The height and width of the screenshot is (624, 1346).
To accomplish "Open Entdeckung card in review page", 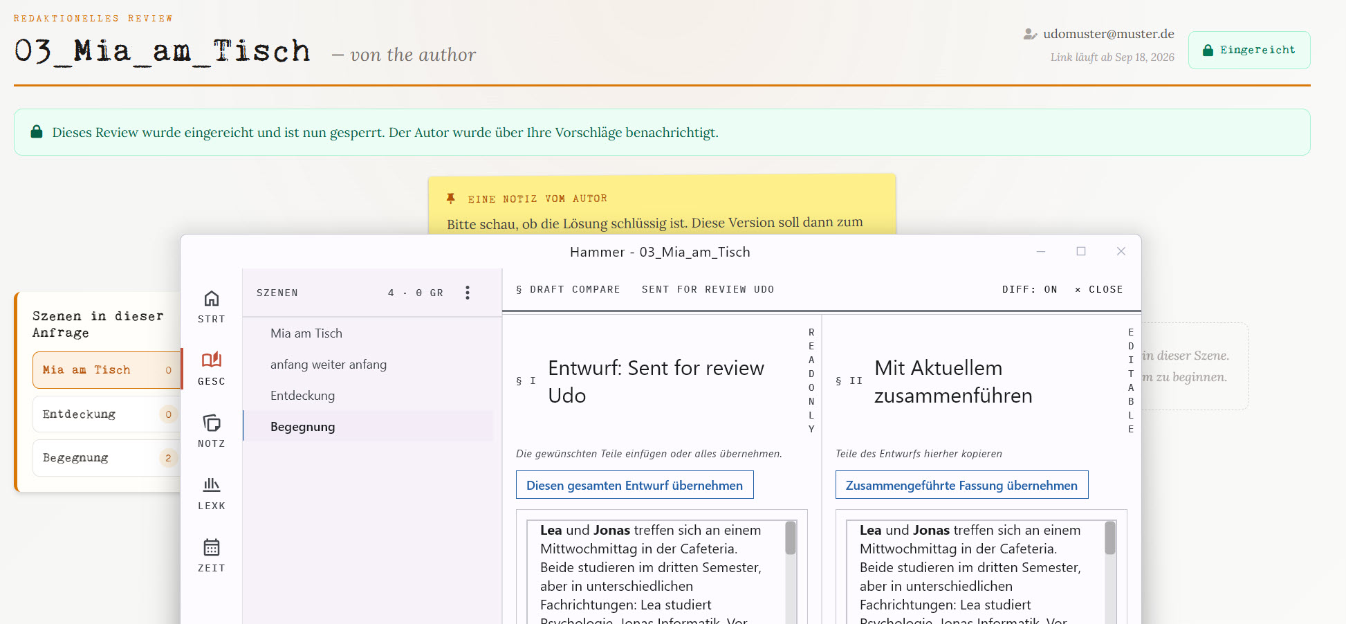I will [107, 414].
